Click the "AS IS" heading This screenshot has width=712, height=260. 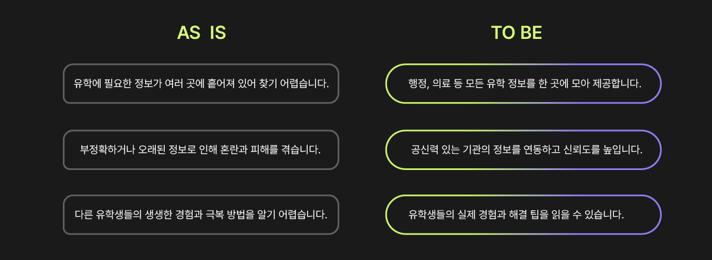point(201,33)
